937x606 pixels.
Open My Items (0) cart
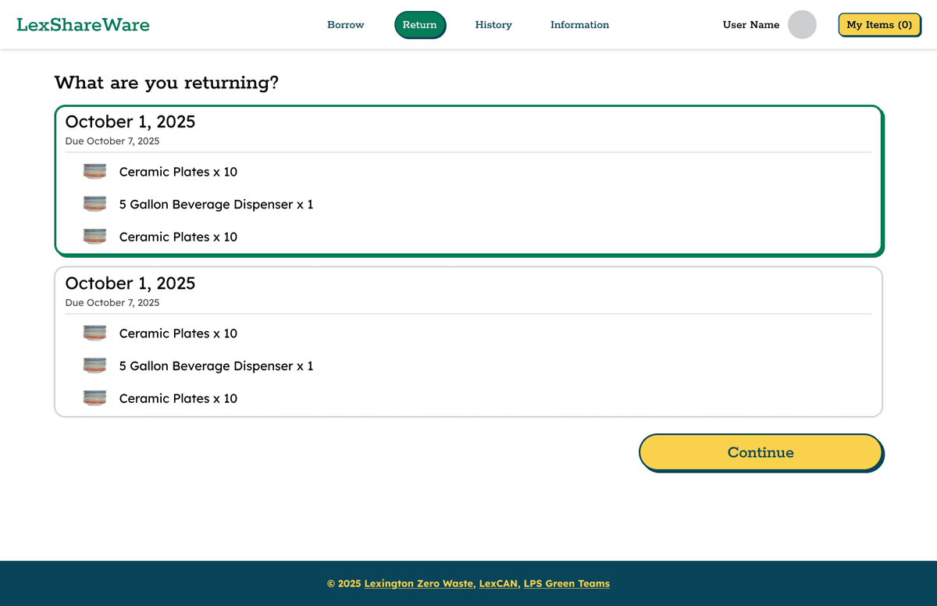(879, 25)
